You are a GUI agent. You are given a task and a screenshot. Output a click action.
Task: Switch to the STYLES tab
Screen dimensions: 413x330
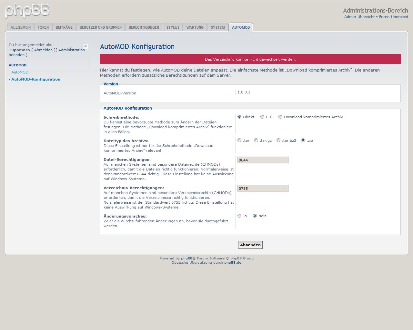[x=173, y=27]
